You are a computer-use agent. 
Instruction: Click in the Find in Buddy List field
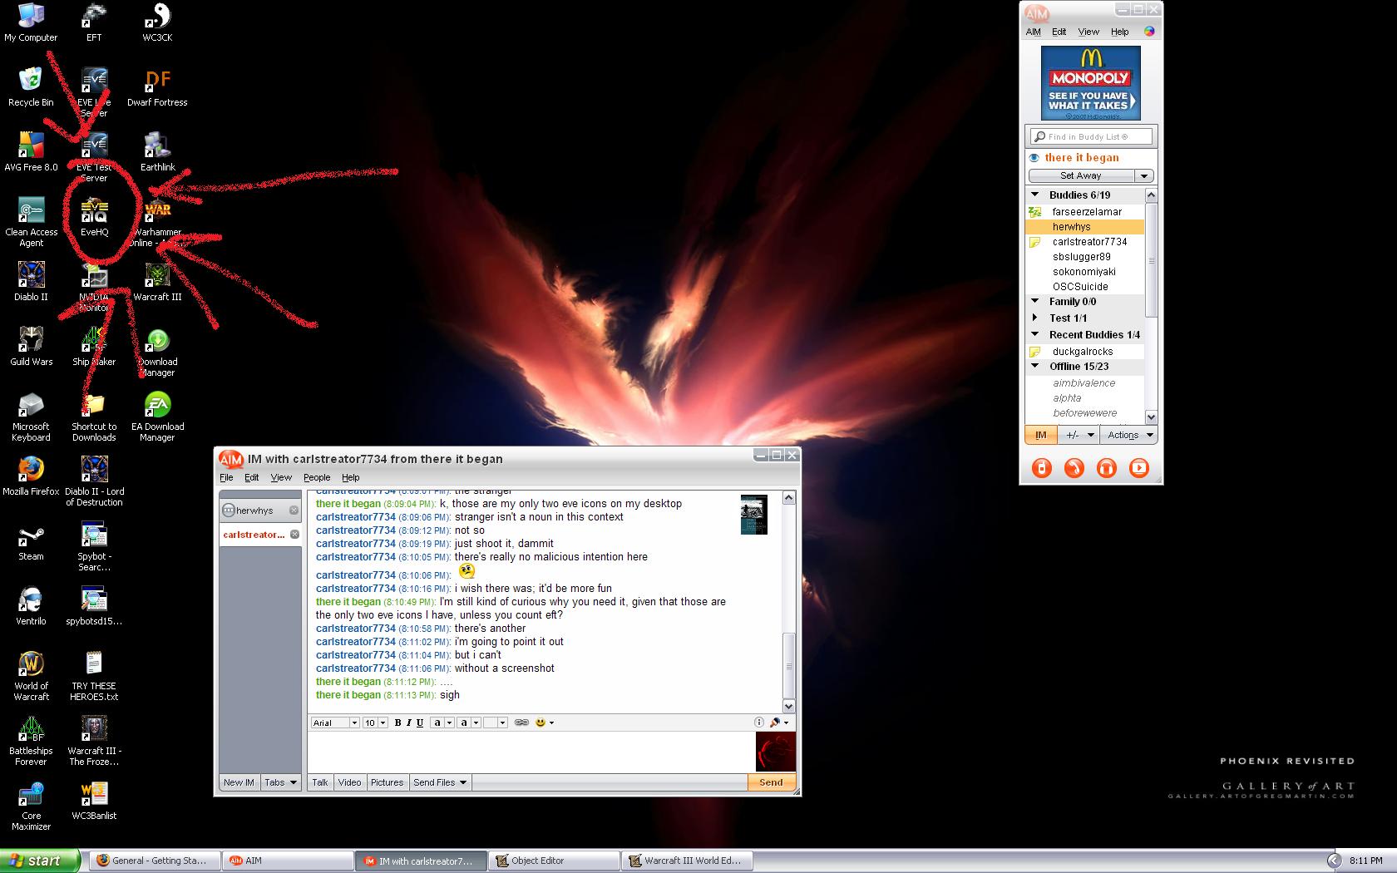coord(1091,136)
